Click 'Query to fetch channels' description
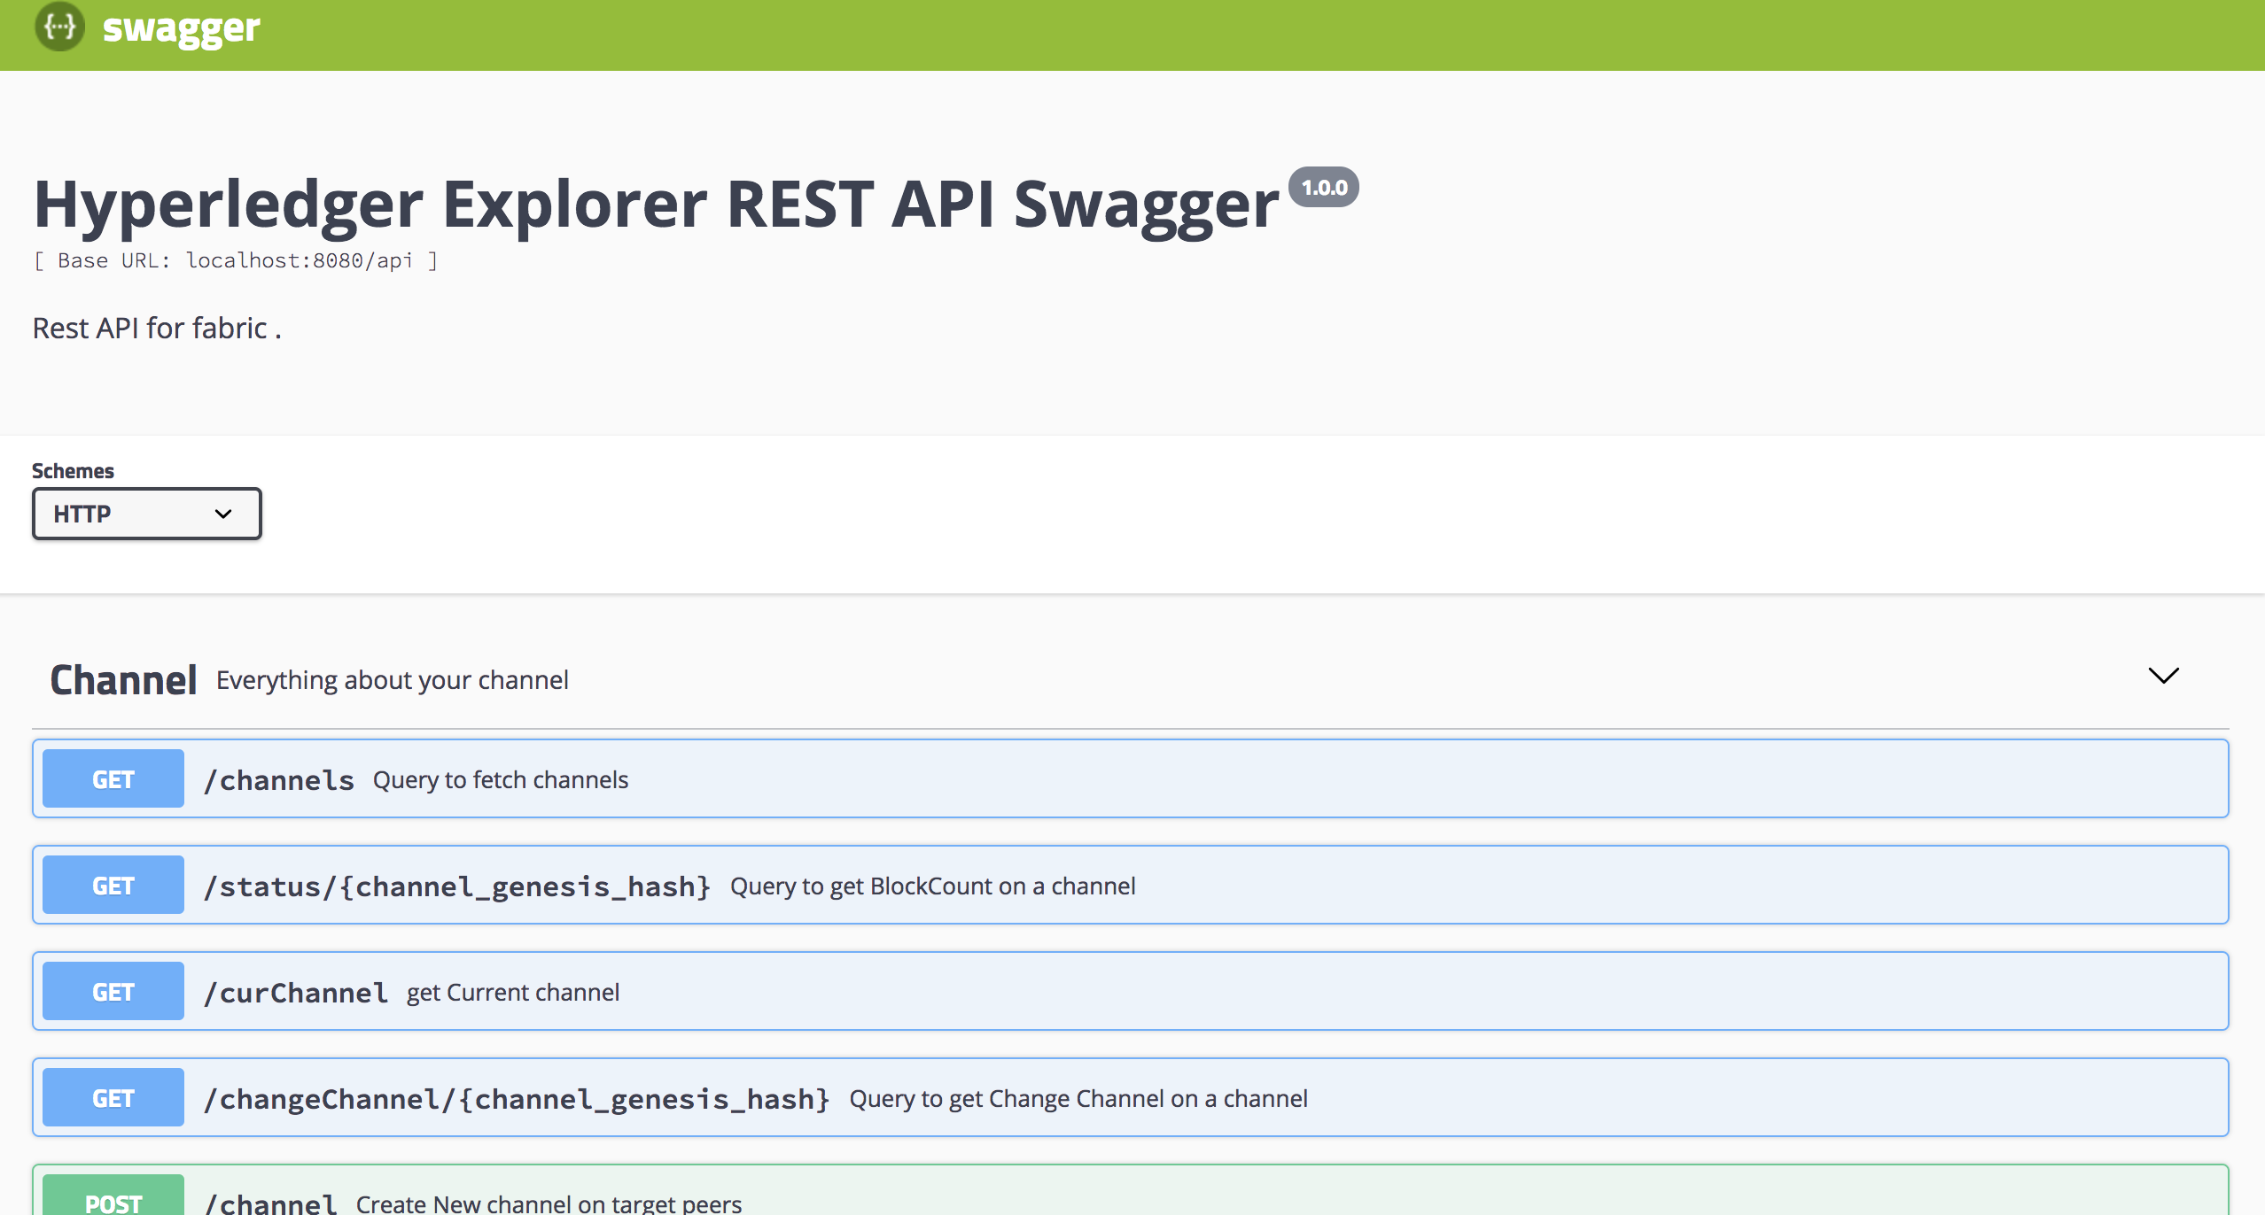 (500, 780)
